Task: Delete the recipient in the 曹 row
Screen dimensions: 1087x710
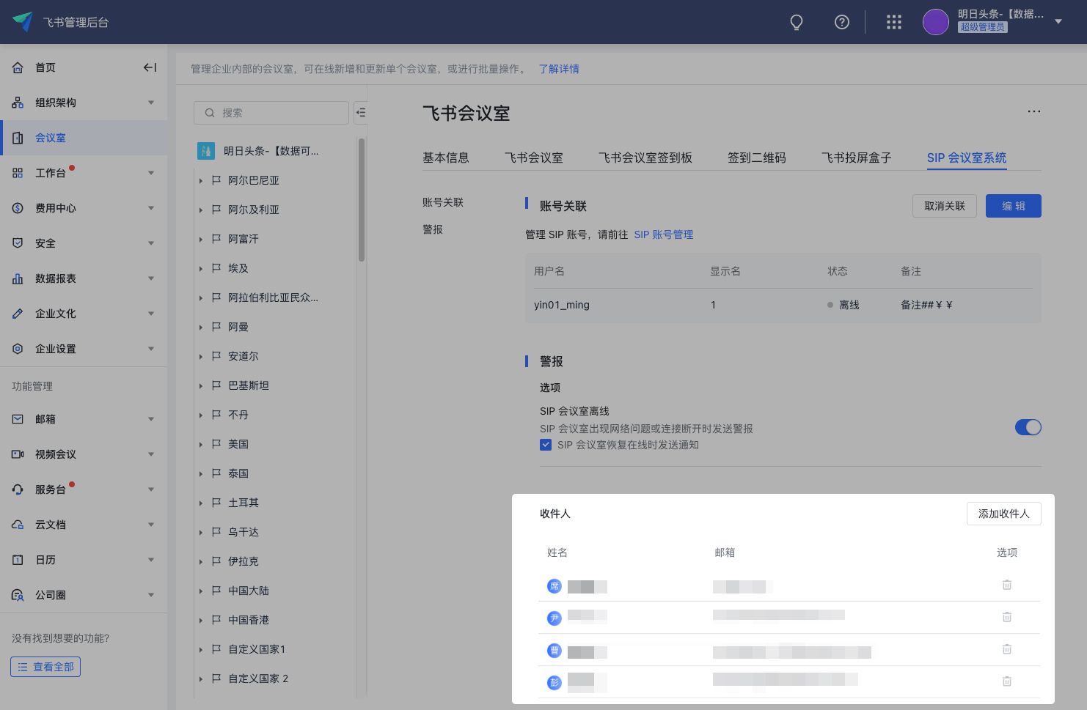Action: [1007, 649]
